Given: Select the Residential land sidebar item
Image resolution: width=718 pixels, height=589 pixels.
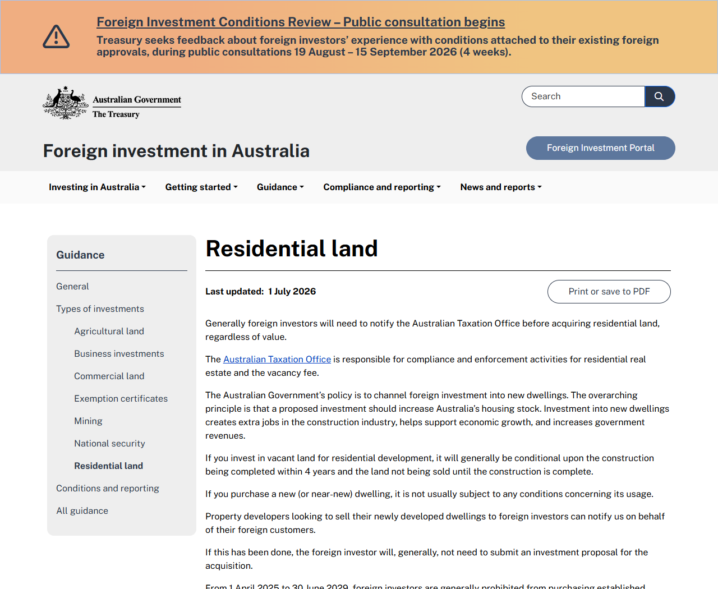Looking at the screenshot, I should coord(109,466).
